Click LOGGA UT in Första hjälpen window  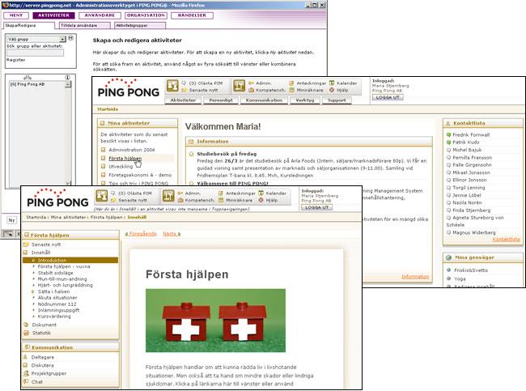(x=316, y=207)
